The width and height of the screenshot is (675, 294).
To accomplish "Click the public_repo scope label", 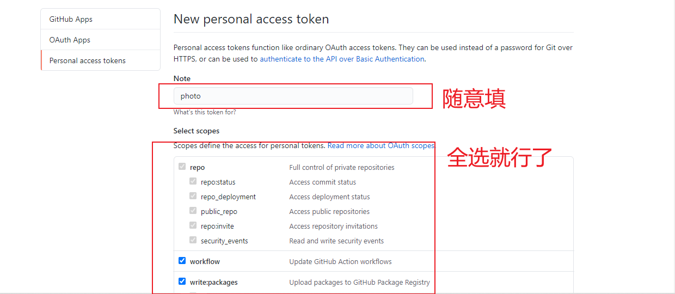I will pos(219,211).
